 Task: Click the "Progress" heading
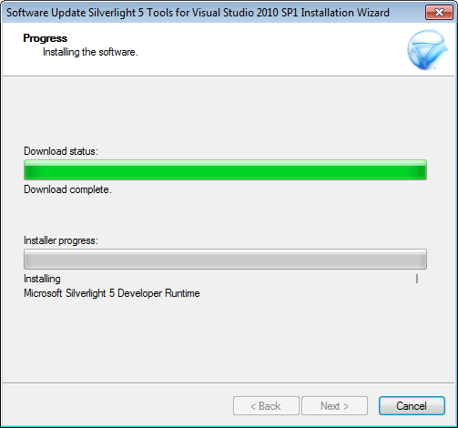click(46, 38)
